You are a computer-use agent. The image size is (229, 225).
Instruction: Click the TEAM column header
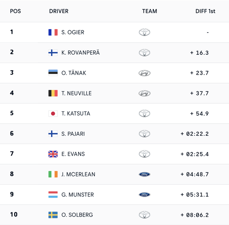(149, 11)
